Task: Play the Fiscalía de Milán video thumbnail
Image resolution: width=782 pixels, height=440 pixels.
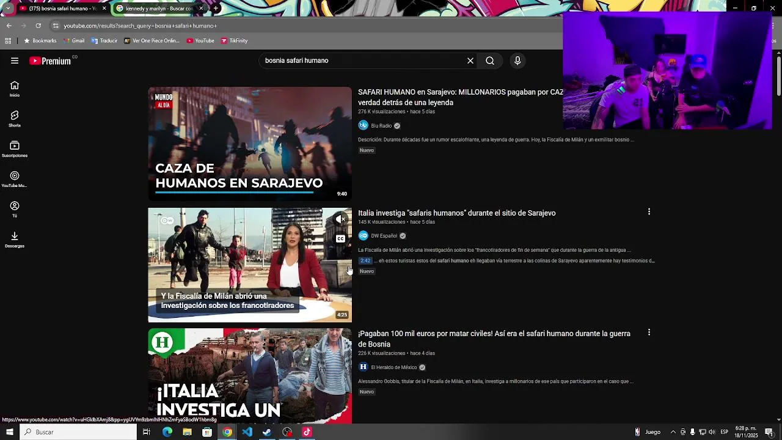Action: pyautogui.click(x=250, y=265)
